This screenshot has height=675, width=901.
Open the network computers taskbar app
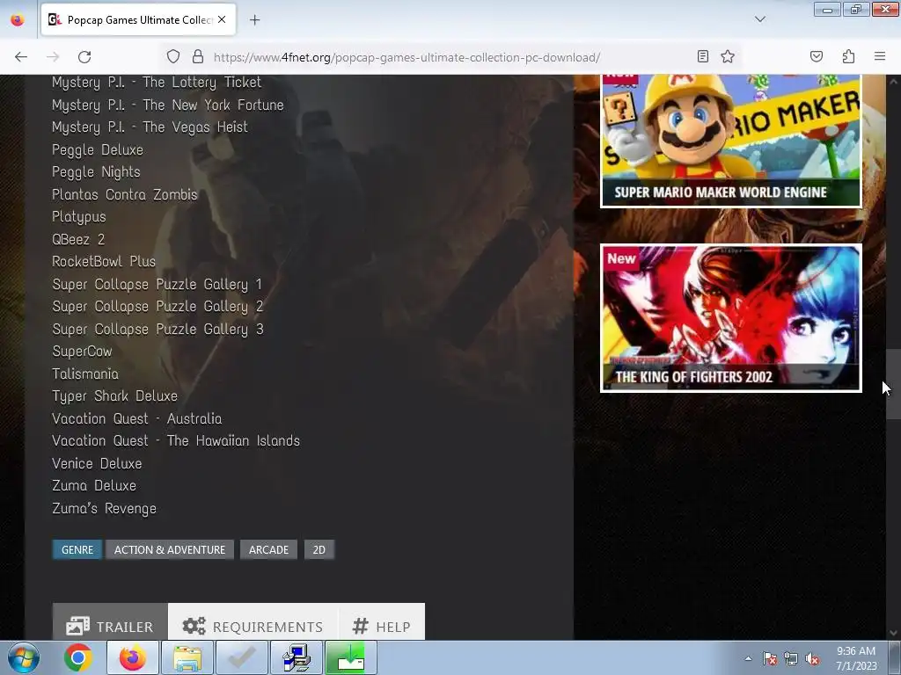[x=297, y=657]
